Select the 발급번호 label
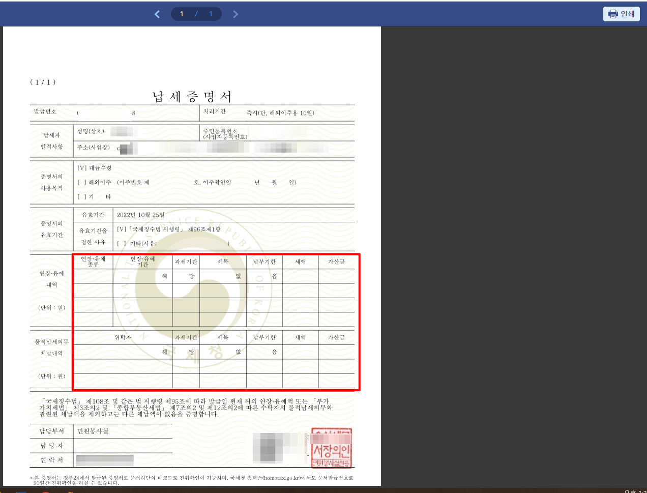Viewport: 647px width, 493px height. (45, 111)
